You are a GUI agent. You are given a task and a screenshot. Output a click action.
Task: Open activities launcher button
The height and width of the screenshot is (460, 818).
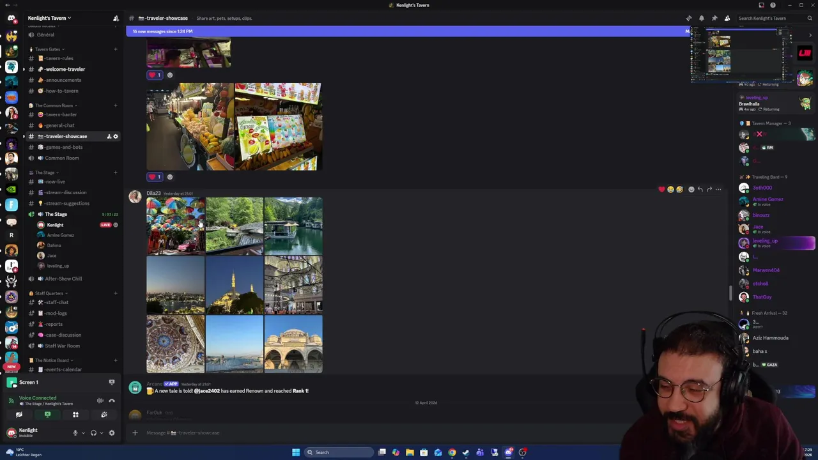pos(75,415)
